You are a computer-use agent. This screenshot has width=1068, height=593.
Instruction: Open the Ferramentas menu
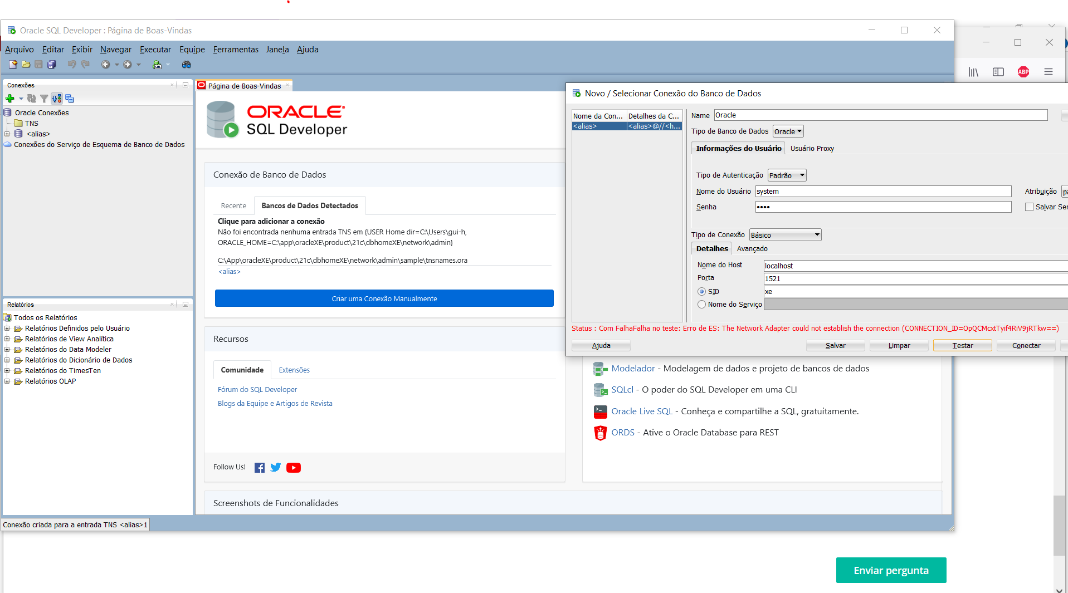coord(236,50)
